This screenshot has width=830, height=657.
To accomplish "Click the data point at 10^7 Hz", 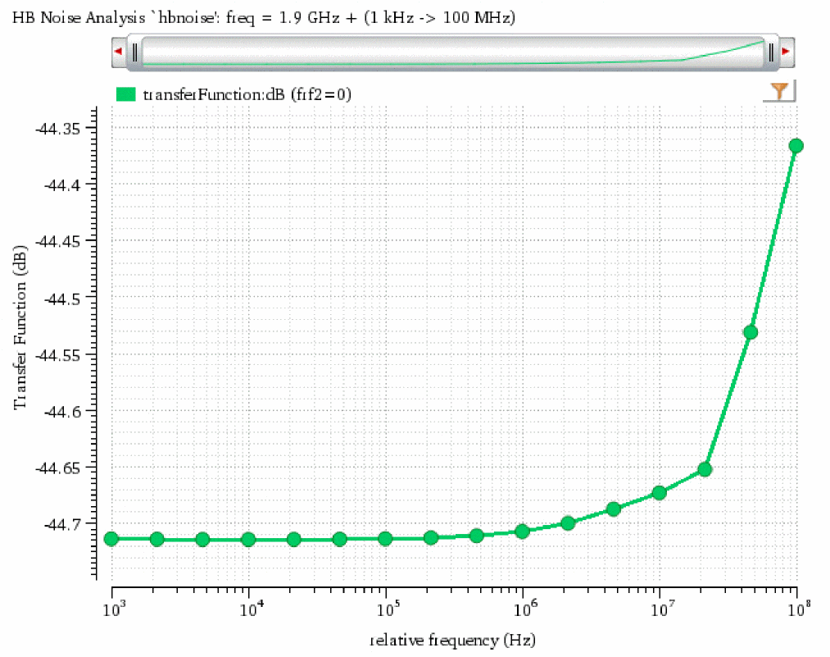I will click(x=659, y=493).
